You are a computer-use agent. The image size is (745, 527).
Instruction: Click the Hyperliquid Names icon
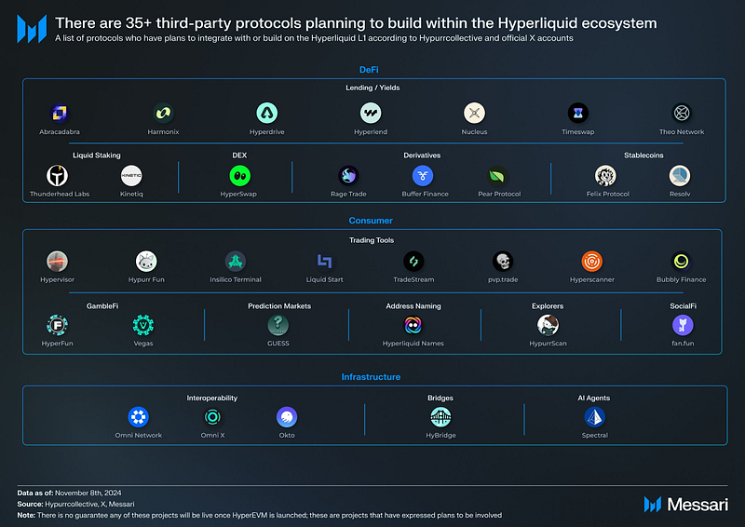(x=413, y=325)
